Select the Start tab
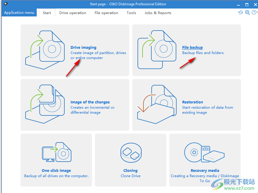The image size is (258, 193). pos(47,13)
